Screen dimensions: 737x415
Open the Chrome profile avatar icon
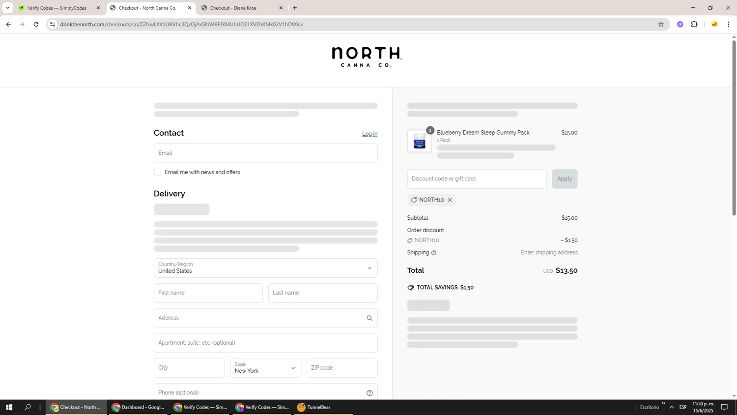714,24
